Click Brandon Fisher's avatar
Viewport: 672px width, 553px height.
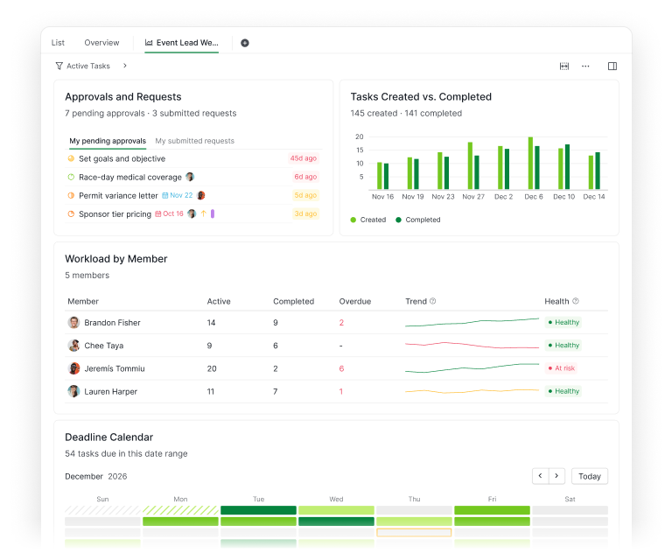[73, 322]
